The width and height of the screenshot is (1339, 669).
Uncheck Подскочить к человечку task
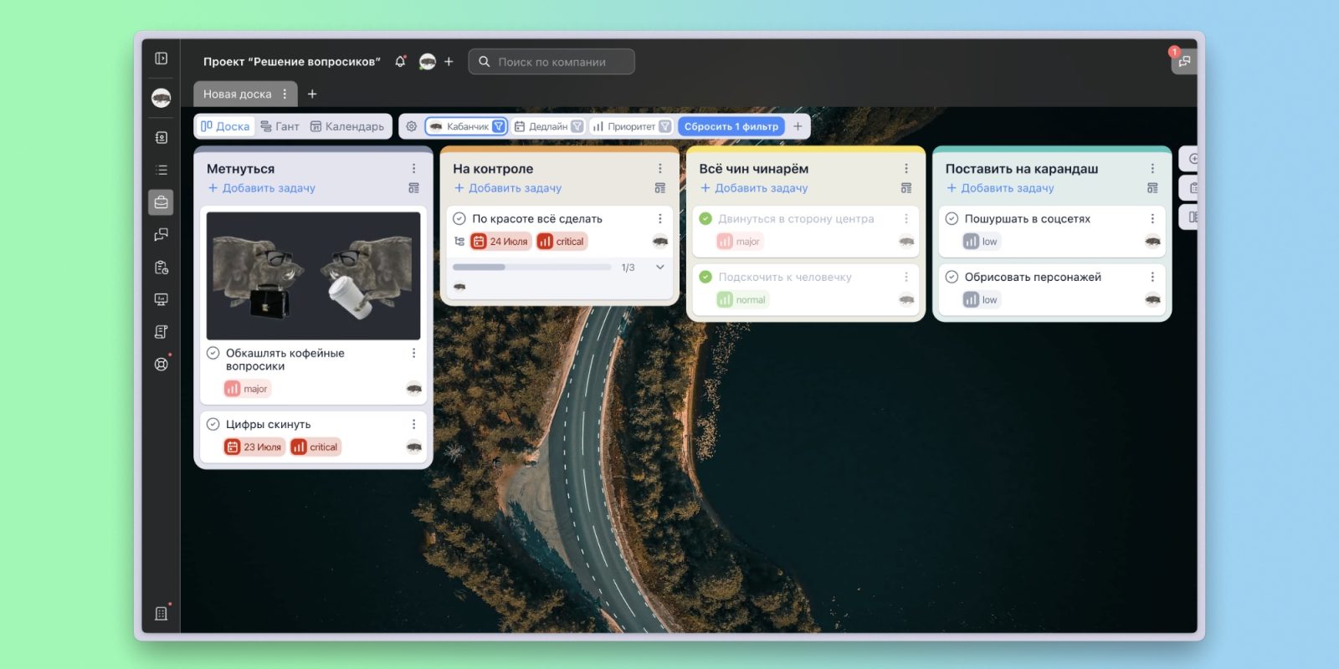pyautogui.click(x=705, y=277)
